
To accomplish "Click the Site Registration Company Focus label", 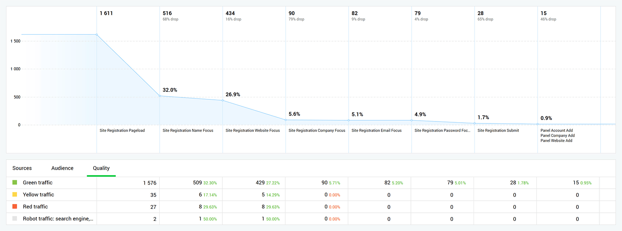I will [317, 130].
